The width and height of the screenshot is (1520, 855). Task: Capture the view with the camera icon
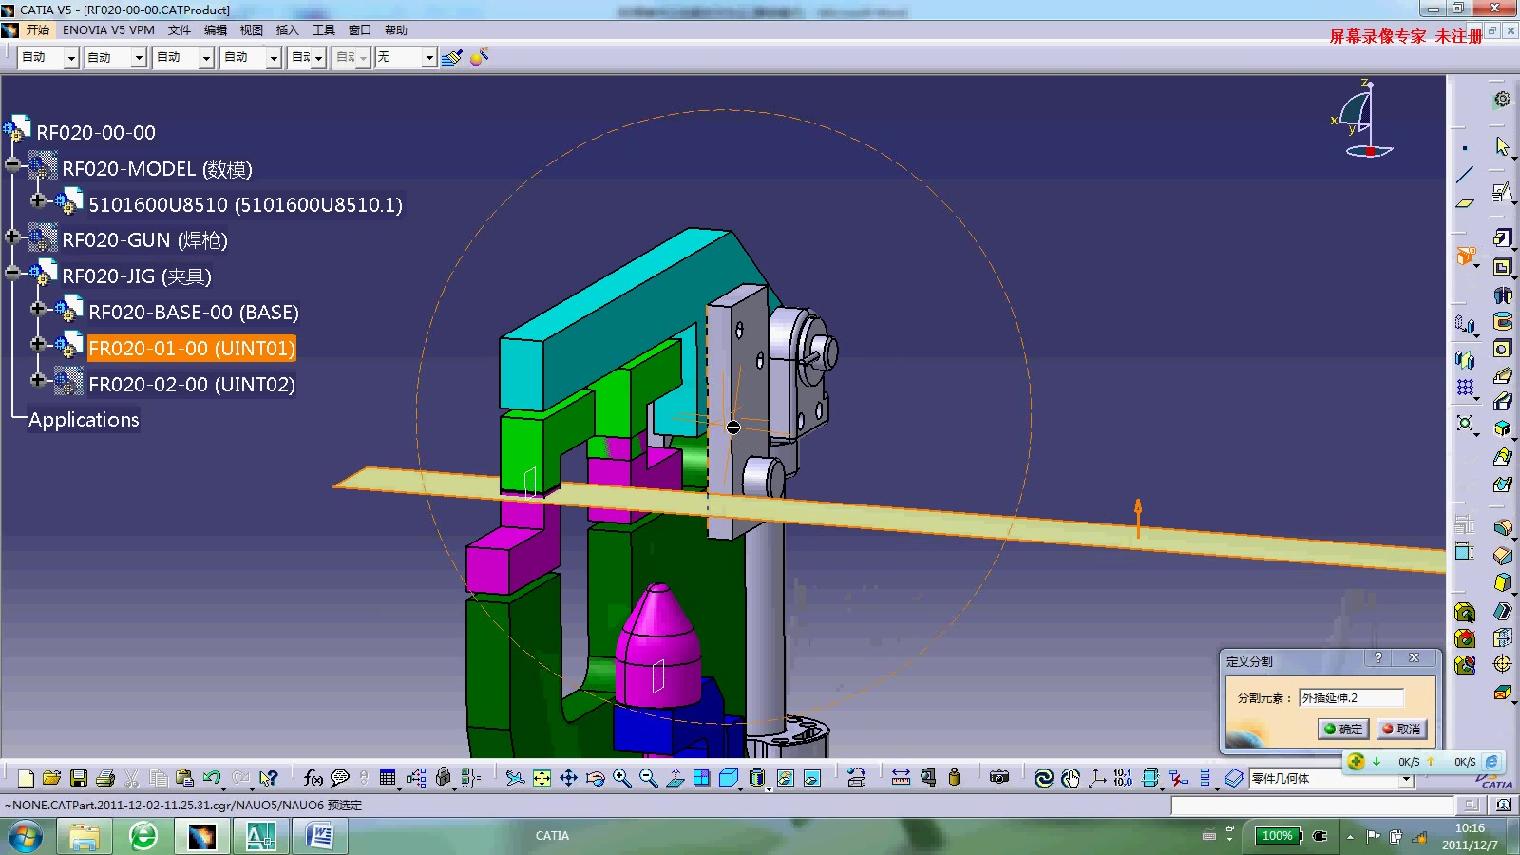click(998, 778)
